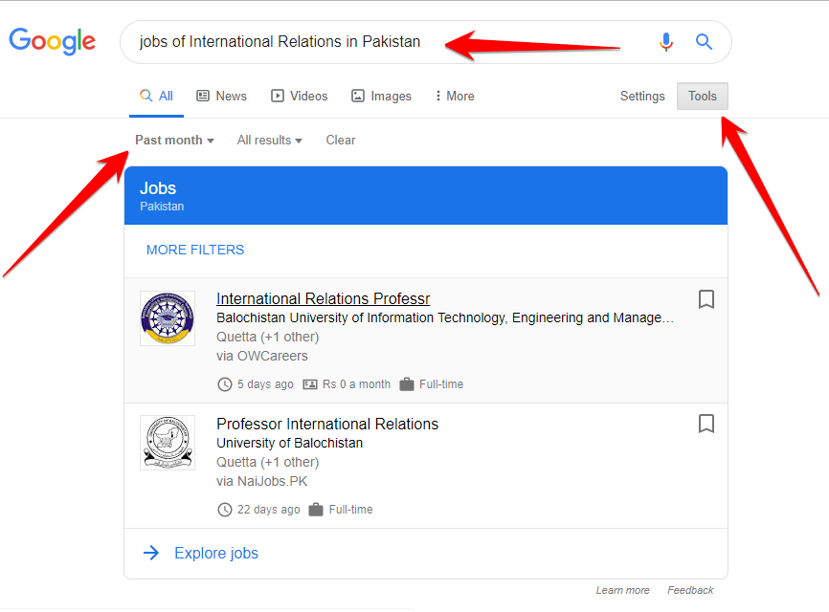Click the salary icon next to 'Rs 0 a month'
Image resolution: width=829 pixels, height=612 pixels.
pos(310,384)
